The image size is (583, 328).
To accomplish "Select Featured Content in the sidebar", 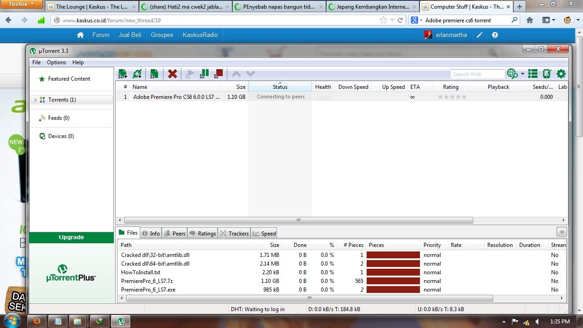I will pos(69,79).
